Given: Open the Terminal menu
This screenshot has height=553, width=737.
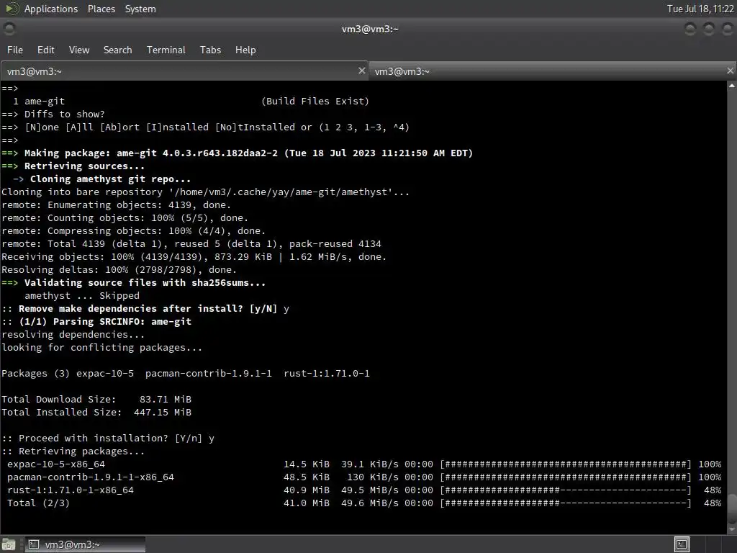Looking at the screenshot, I should (166, 50).
